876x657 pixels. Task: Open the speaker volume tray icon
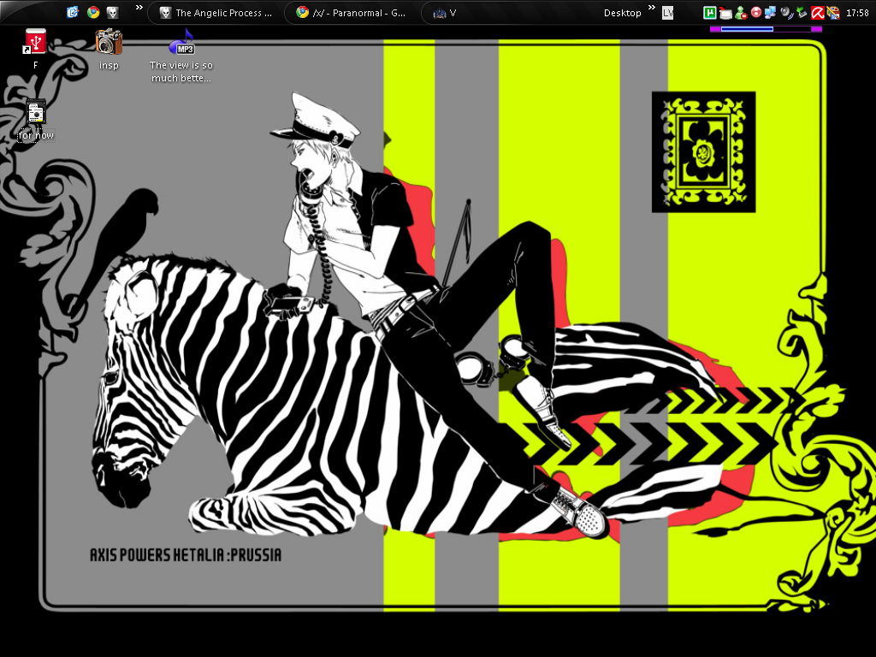(x=787, y=12)
